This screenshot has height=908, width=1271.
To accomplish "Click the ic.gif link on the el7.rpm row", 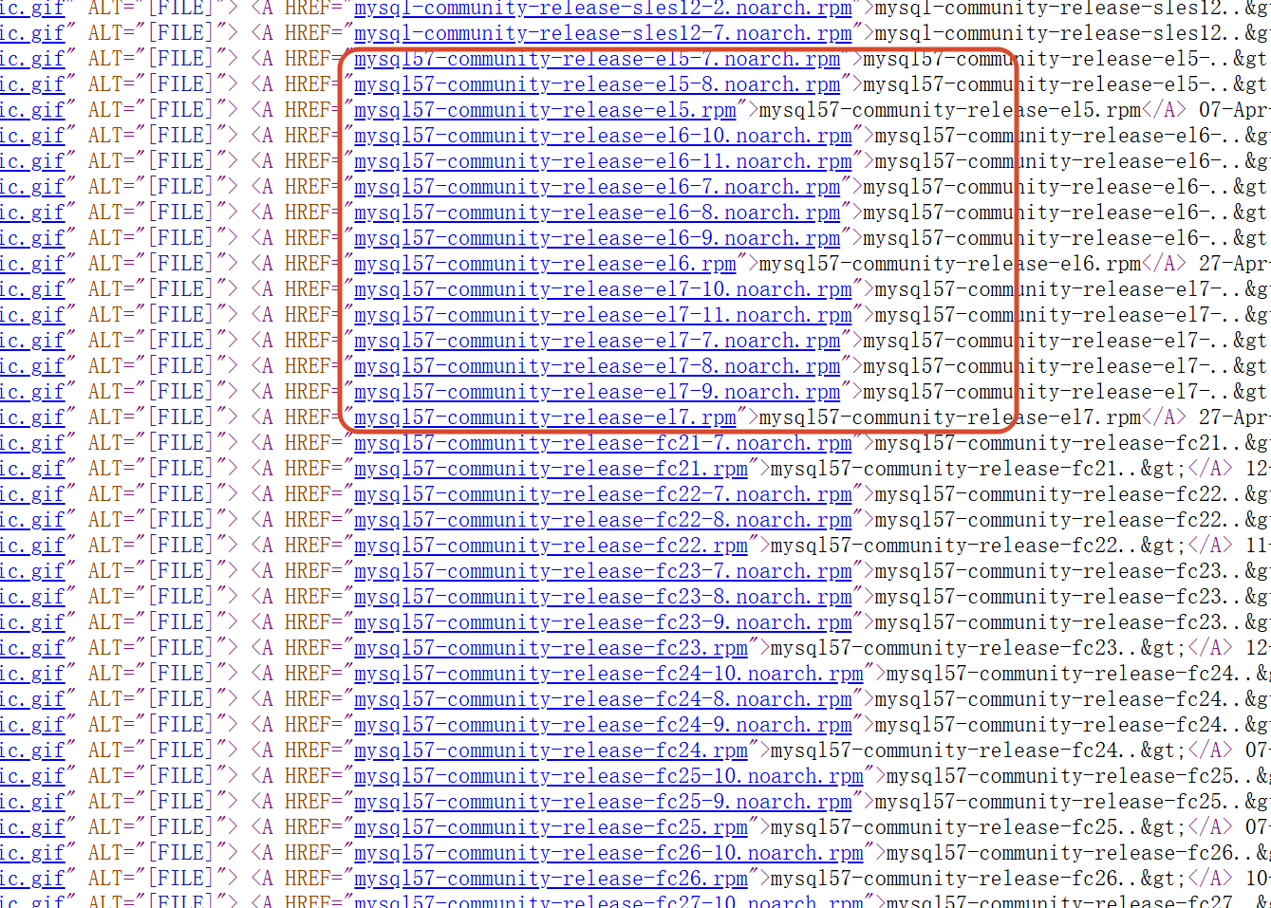I will pos(32,417).
